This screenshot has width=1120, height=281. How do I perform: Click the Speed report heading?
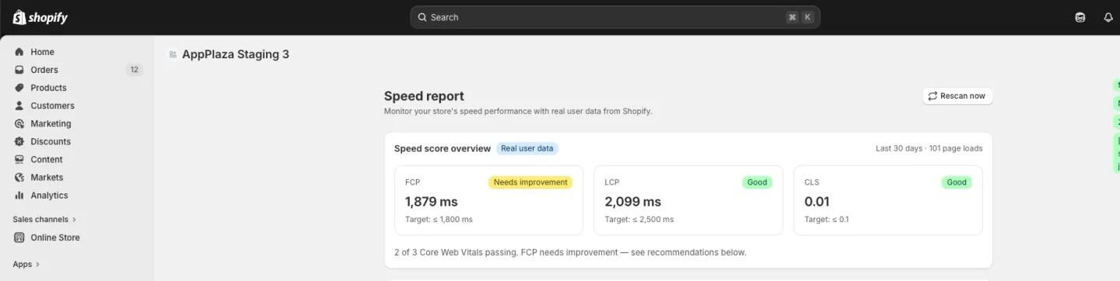coord(424,96)
